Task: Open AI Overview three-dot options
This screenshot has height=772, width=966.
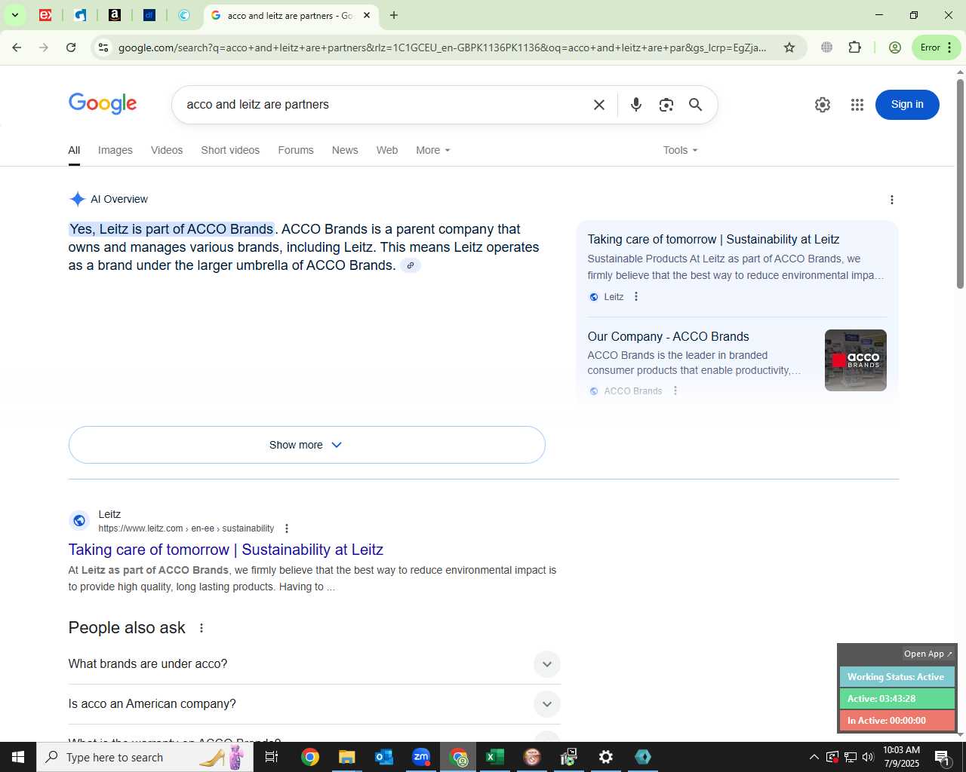Action: [x=892, y=200]
